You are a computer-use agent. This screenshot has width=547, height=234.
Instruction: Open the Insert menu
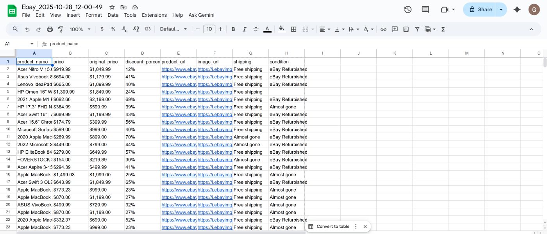click(73, 15)
